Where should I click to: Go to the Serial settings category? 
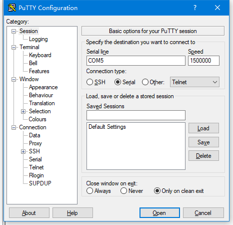(x=35, y=159)
